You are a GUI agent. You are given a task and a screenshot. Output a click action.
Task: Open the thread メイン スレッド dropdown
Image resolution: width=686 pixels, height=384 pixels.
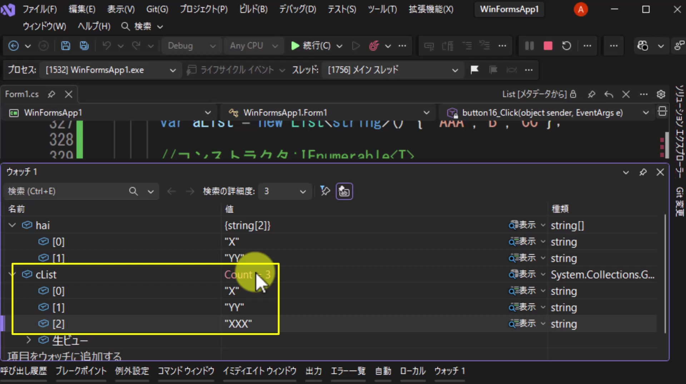click(392, 70)
